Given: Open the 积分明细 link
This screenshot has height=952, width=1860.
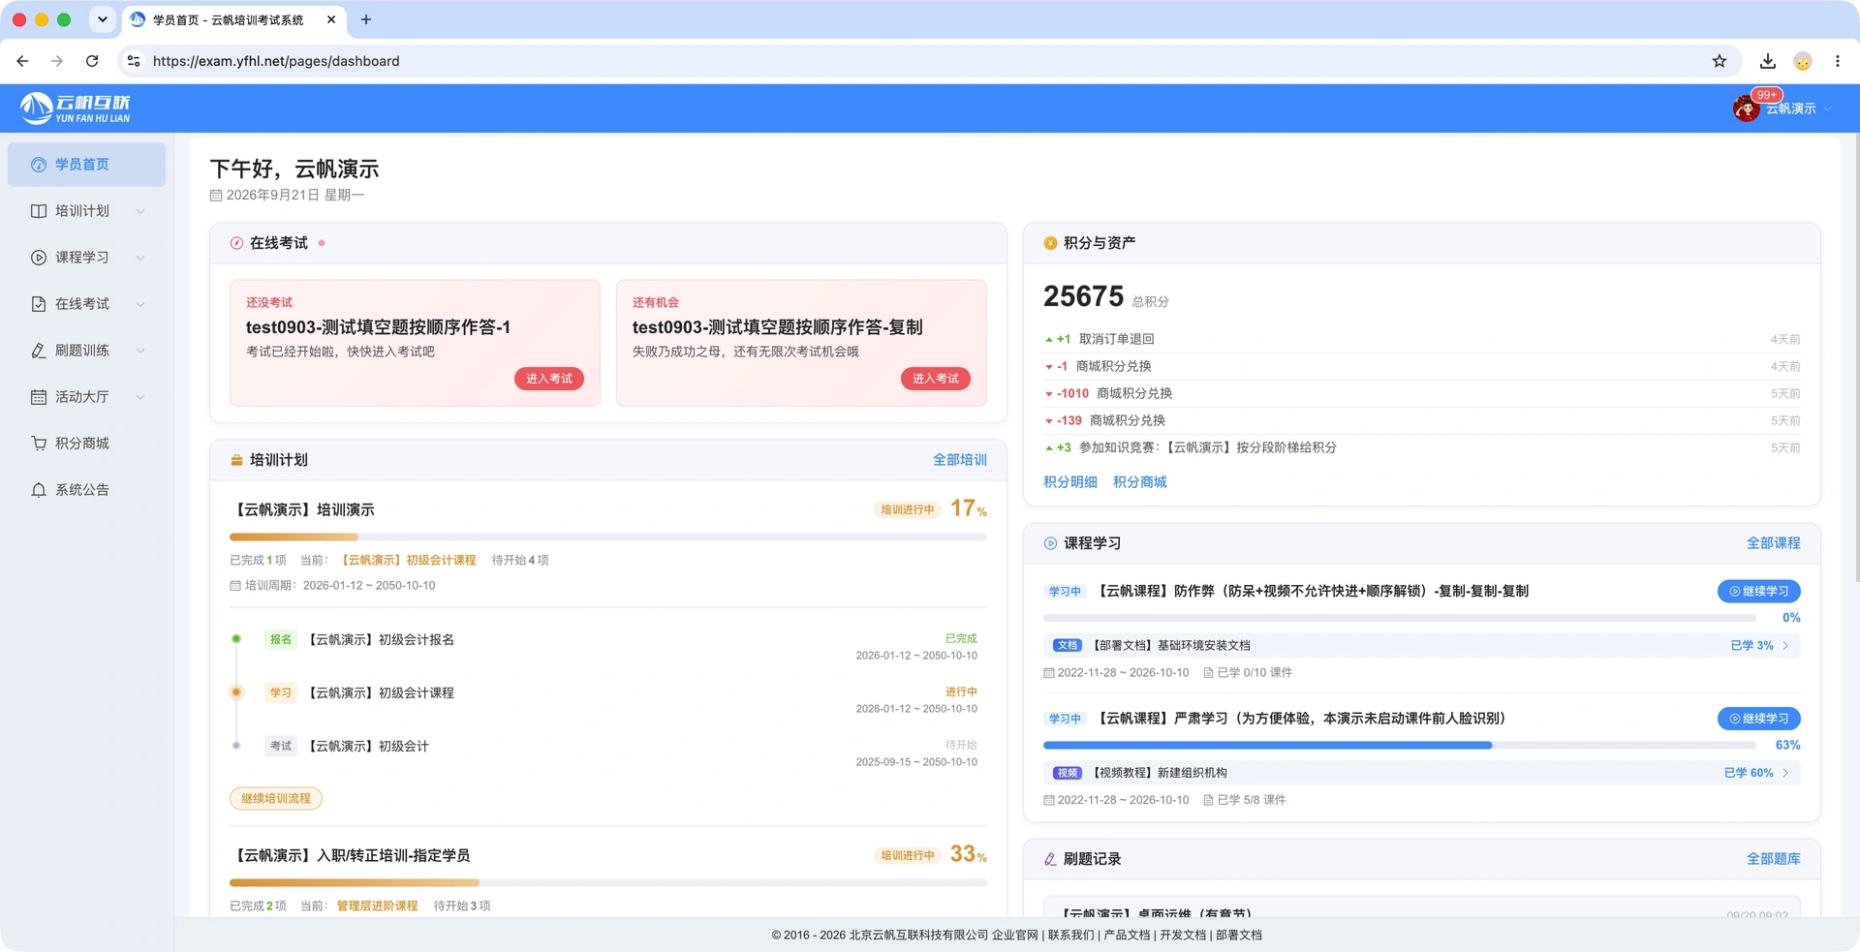Looking at the screenshot, I should pos(1070,482).
